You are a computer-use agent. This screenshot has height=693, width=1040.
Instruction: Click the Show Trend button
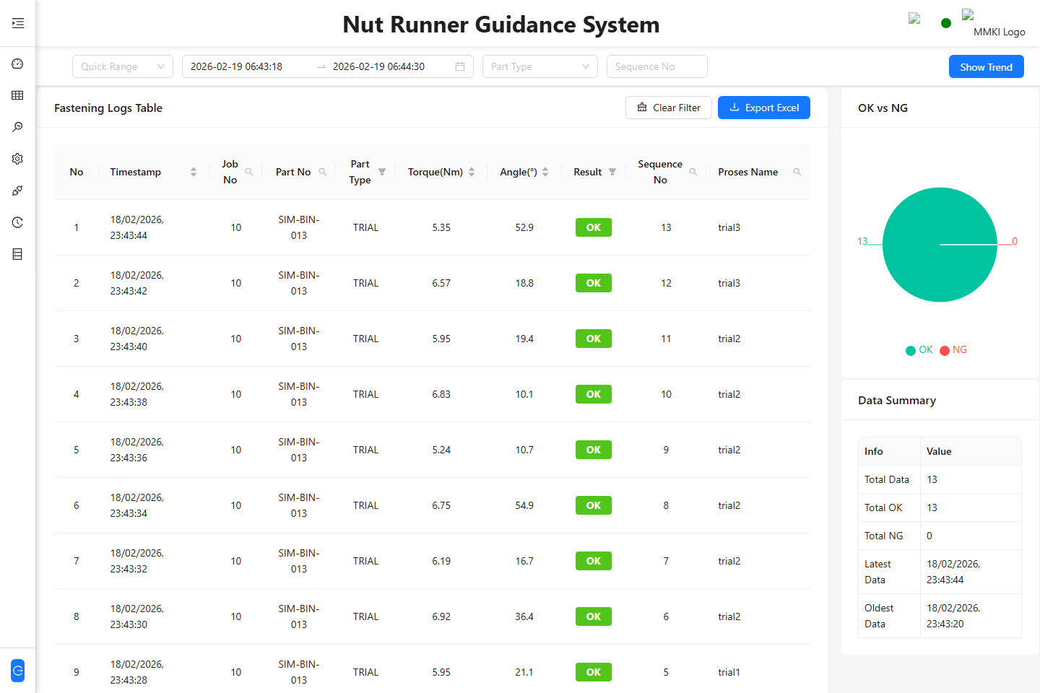click(987, 66)
